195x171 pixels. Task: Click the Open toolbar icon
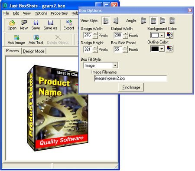tap(12, 23)
